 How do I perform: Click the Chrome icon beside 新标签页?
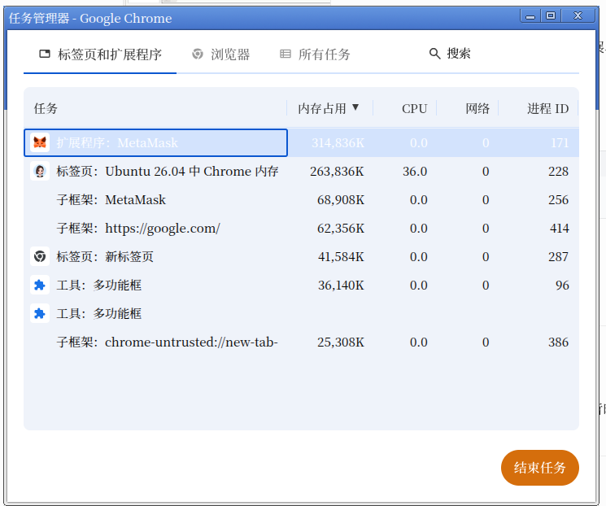[x=40, y=256]
